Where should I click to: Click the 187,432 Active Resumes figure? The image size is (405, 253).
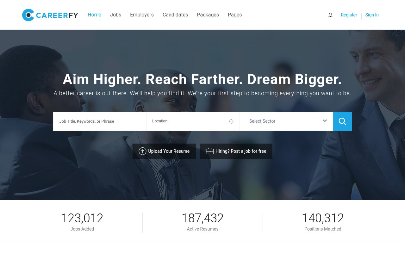(202, 219)
